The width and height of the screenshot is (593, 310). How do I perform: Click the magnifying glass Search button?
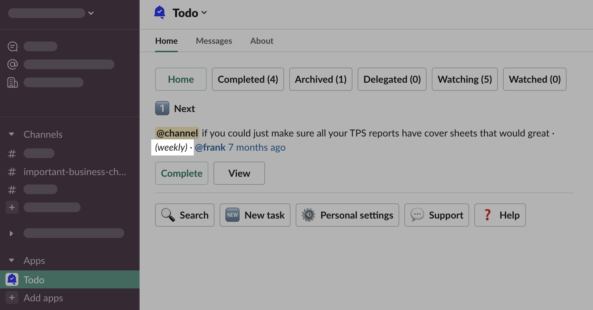click(184, 215)
